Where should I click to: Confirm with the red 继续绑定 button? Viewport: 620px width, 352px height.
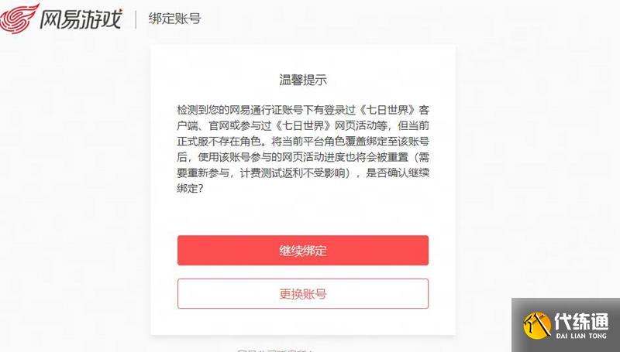303,250
